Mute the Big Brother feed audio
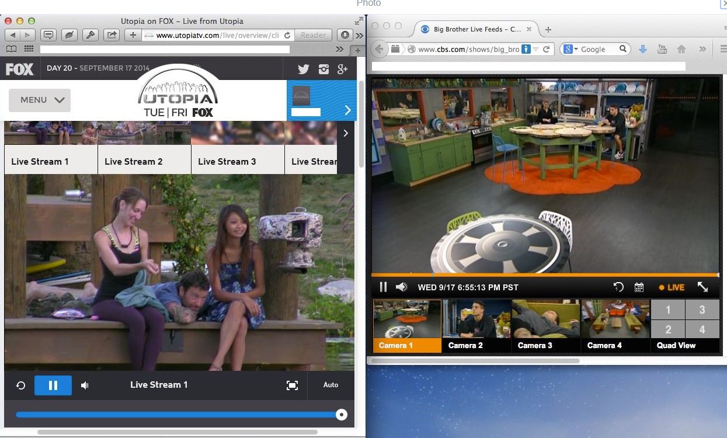 pyautogui.click(x=402, y=287)
